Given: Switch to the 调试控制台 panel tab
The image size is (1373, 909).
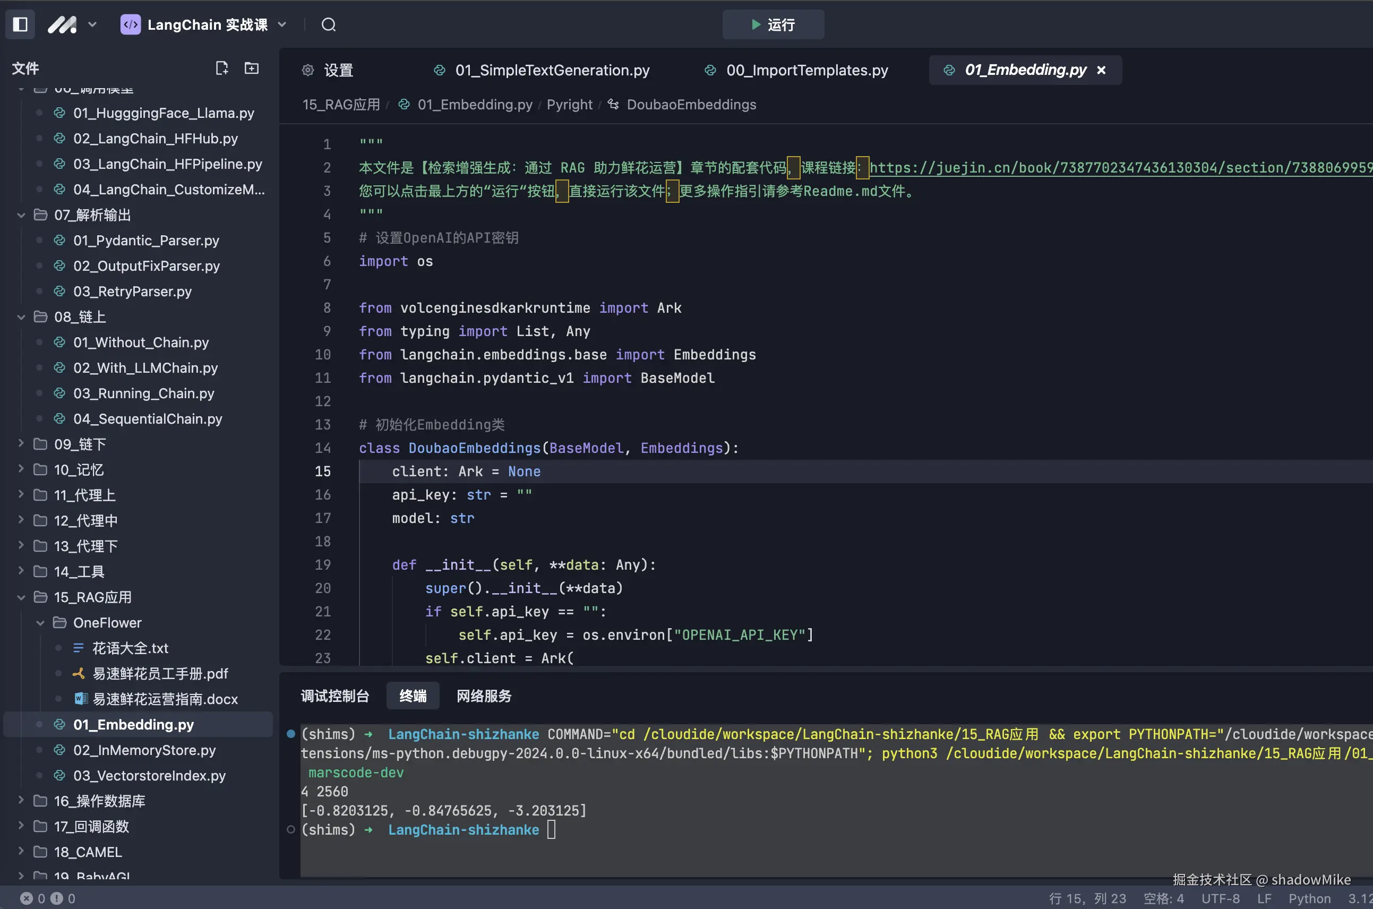Looking at the screenshot, I should pos(335,696).
